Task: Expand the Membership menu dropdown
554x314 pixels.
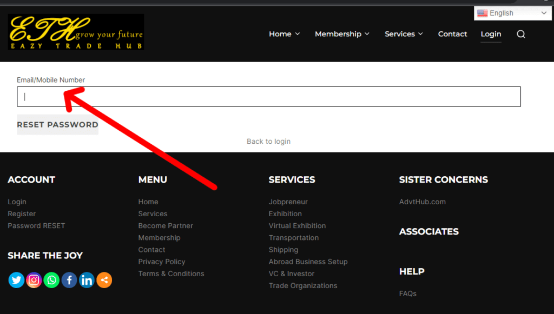Action: click(342, 34)
